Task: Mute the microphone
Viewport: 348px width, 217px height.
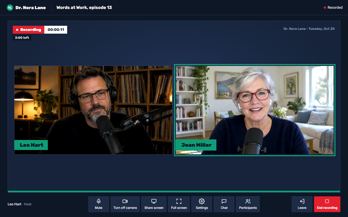Action: [99, 204]
